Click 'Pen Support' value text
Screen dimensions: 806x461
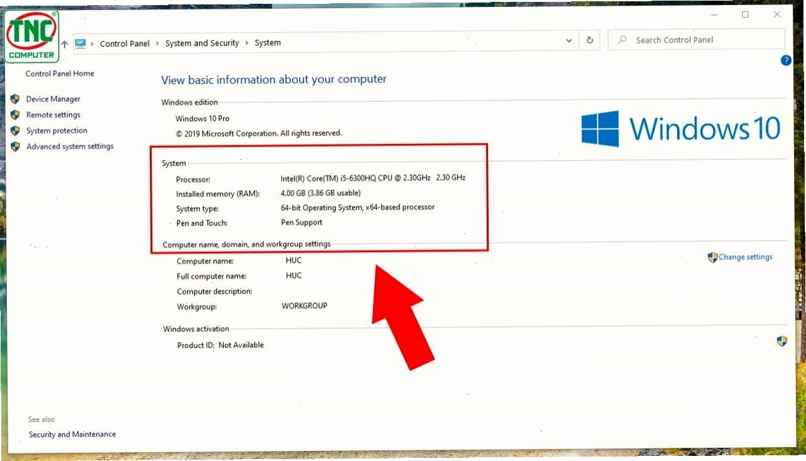click(x=302, y=222)
